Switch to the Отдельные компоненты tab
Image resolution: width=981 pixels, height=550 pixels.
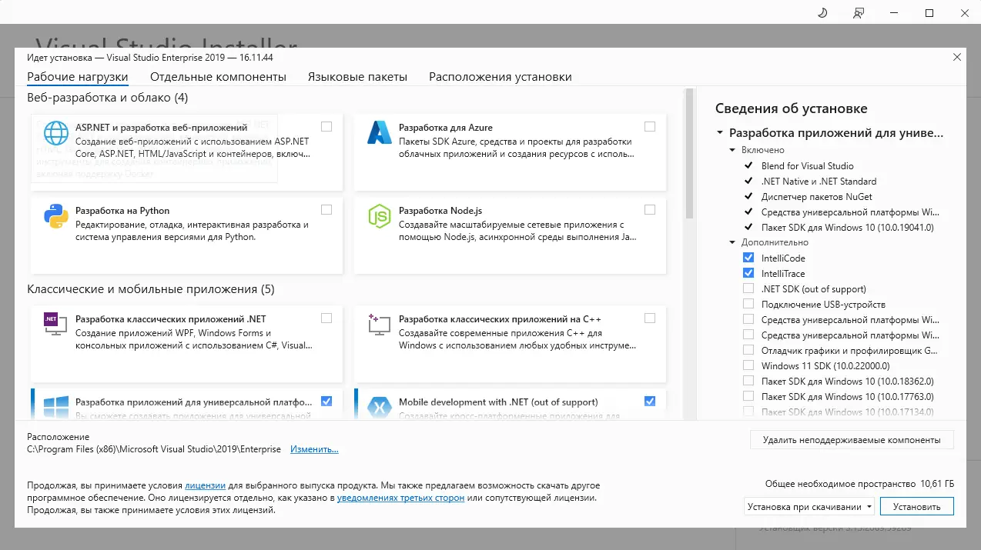click(x=218, y=77)
